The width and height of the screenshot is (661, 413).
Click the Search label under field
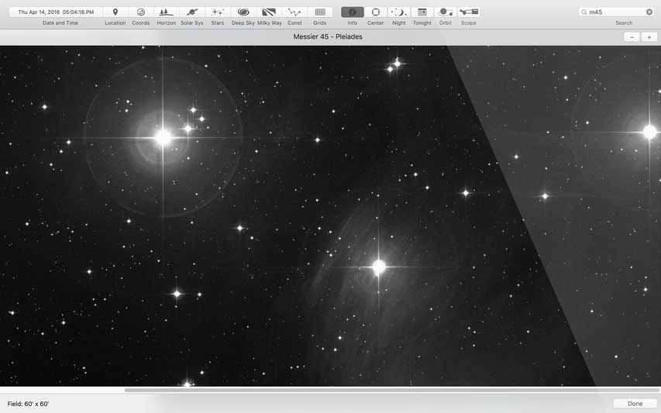[624, 22]
